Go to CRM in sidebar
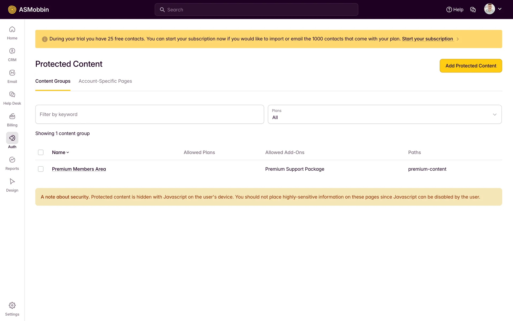This screenshot has height=321, width=513. pyautogui.click(x=12, y=51)
